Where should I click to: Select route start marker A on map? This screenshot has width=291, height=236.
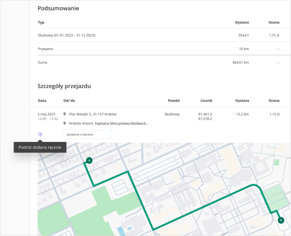pos(89,161)
